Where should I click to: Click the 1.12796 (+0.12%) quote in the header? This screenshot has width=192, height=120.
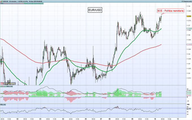(23, 1)
